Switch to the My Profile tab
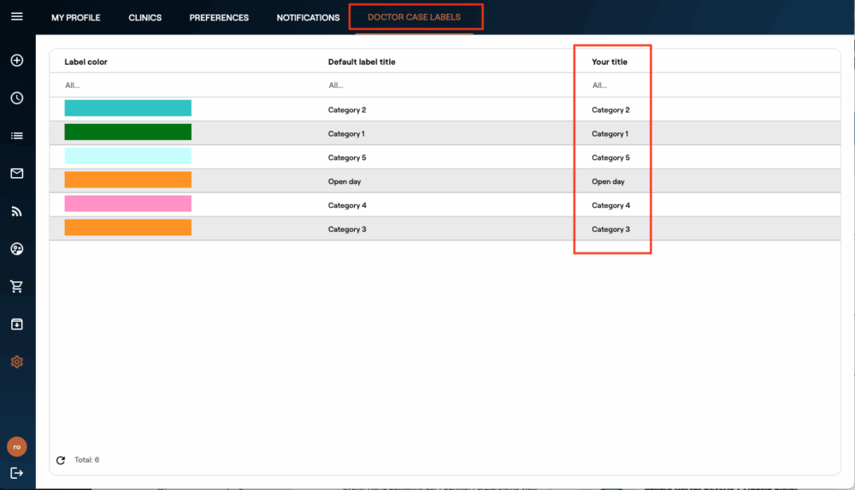 click(76, 18)
